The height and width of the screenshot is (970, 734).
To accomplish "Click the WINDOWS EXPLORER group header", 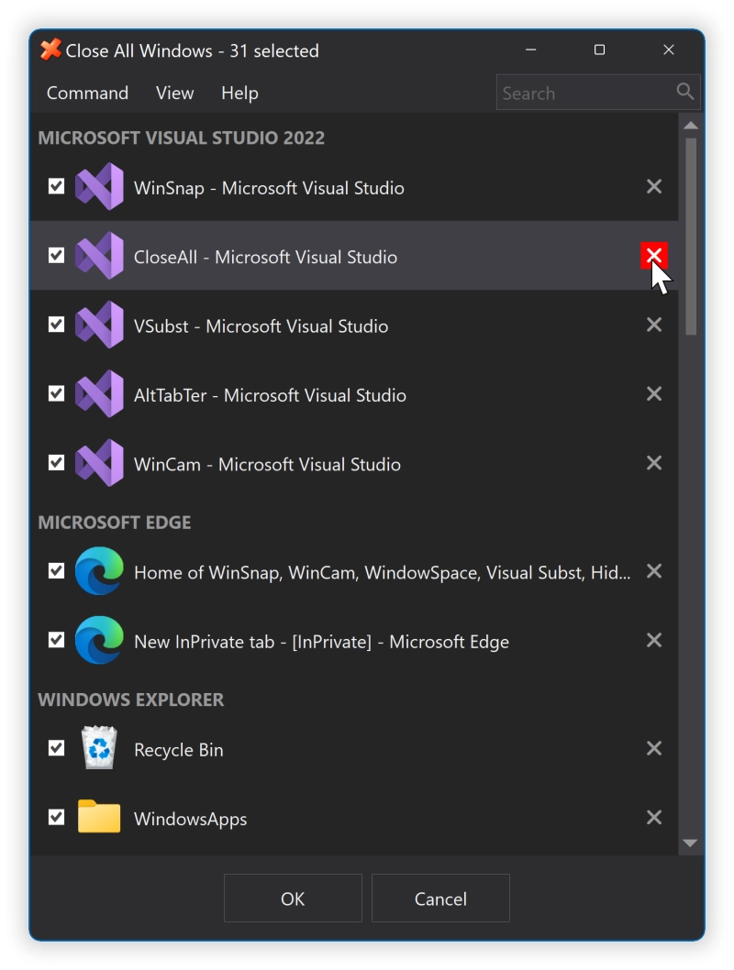I will [x=130, y=700].
